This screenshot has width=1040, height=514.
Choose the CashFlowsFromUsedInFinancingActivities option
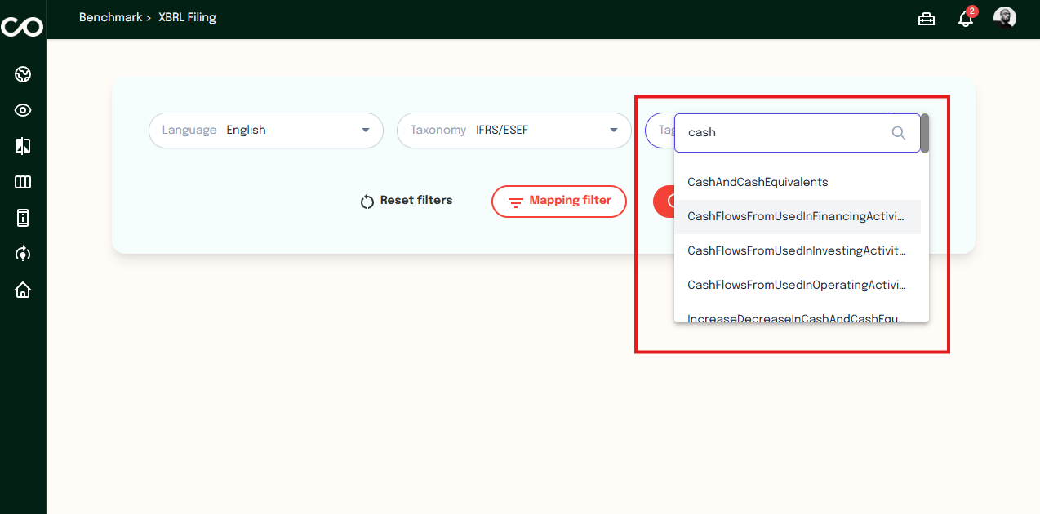coord(796,216)
